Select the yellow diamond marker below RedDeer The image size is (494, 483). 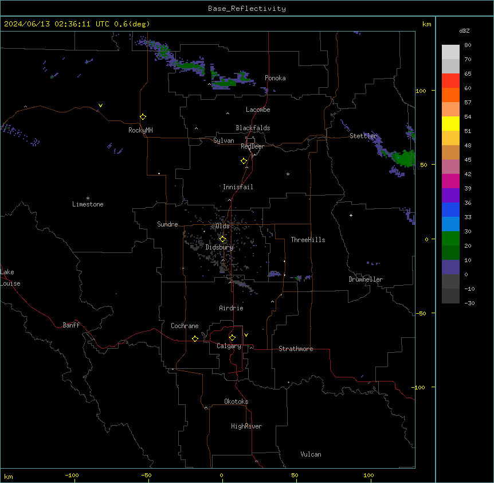coord(244,161)
